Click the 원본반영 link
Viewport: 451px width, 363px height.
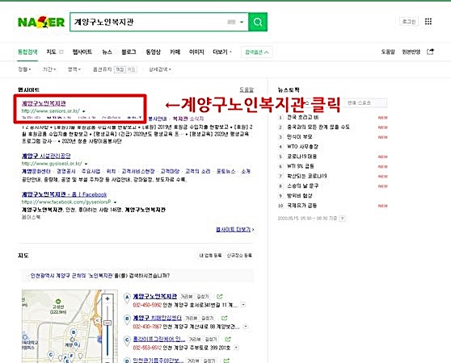point(411,52)
